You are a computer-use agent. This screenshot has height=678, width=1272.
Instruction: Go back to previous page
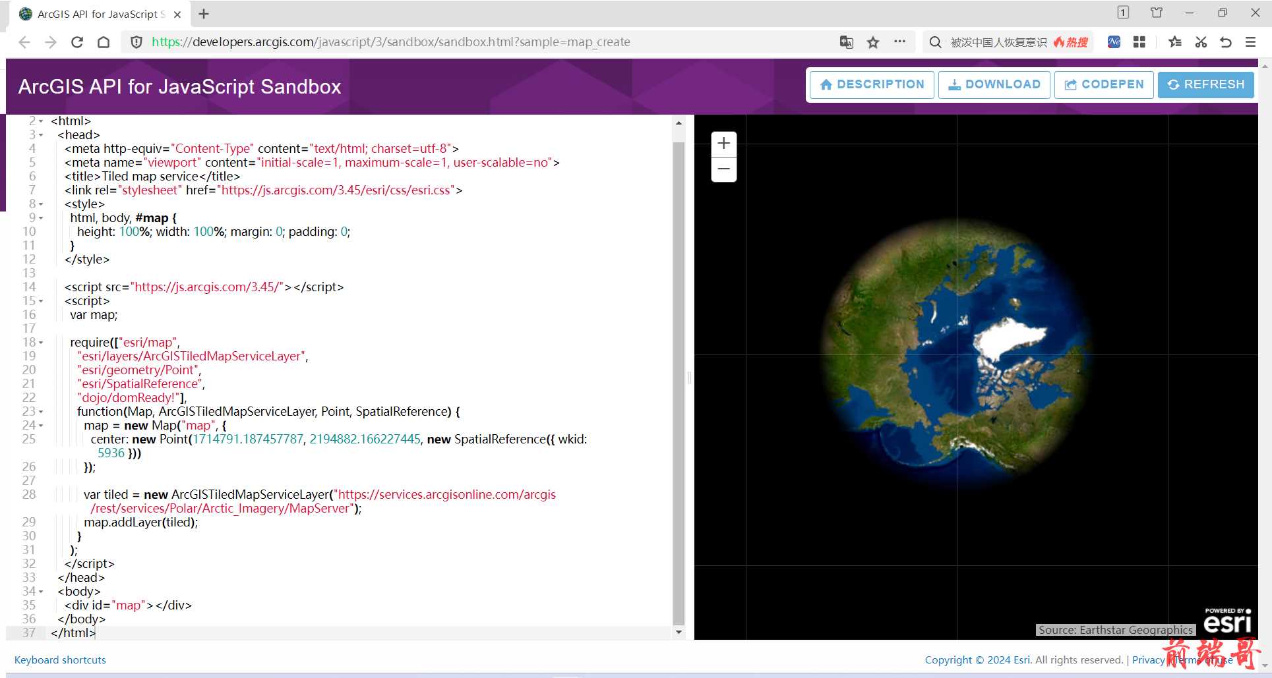pos(24,42)
